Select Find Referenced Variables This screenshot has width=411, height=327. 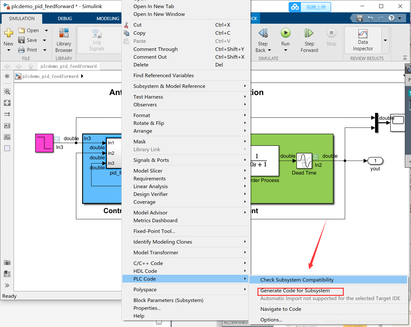(x=186, y=76)
